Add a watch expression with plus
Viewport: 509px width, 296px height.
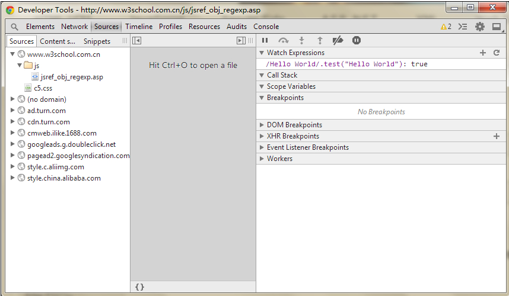483,53
